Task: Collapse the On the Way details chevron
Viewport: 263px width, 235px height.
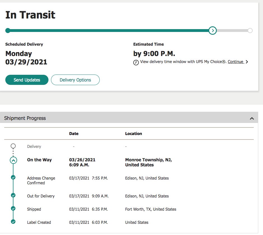Action: 13,160
